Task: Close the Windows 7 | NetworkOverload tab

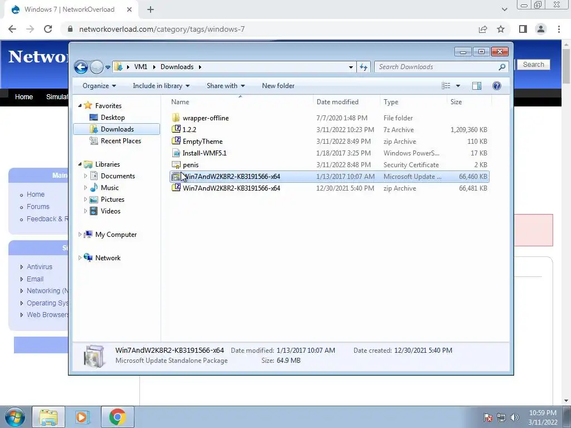Action: click(x=129, y=9)
